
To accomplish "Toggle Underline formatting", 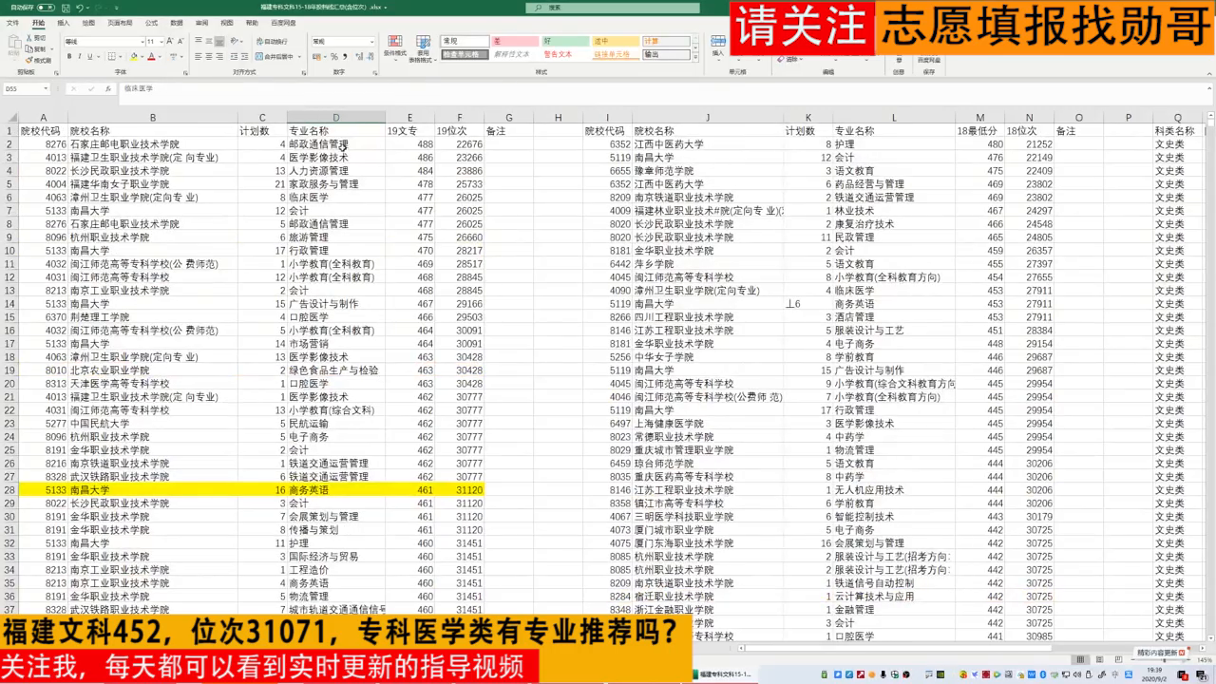I will click(x=90, y=56).
